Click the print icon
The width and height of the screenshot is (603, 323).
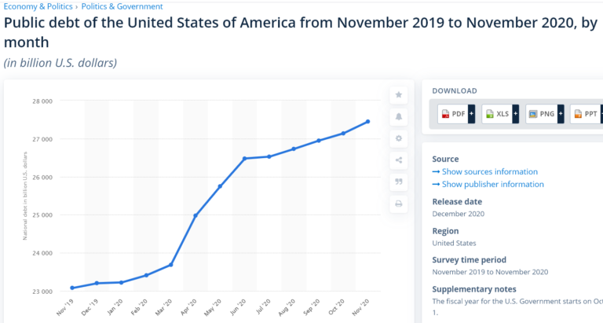(399, 204)
